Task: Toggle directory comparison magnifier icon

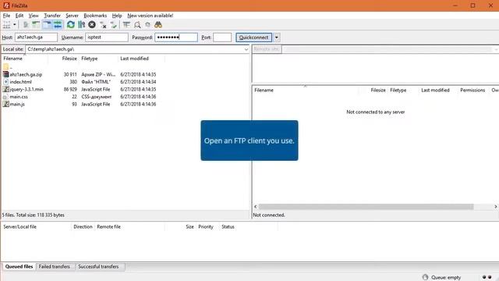Action: 137,25
